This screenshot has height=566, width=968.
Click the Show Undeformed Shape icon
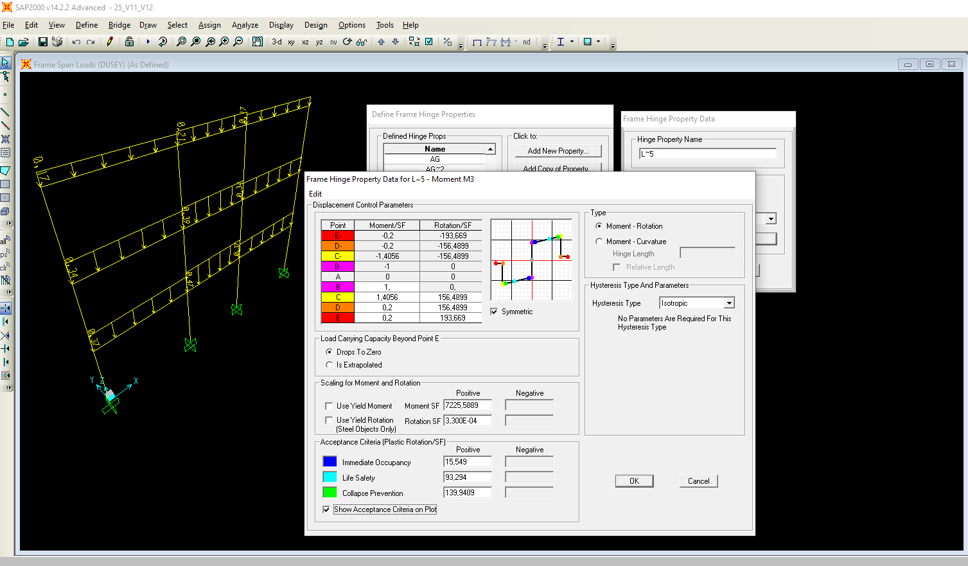pyautogui.click(x=477, y=42)
